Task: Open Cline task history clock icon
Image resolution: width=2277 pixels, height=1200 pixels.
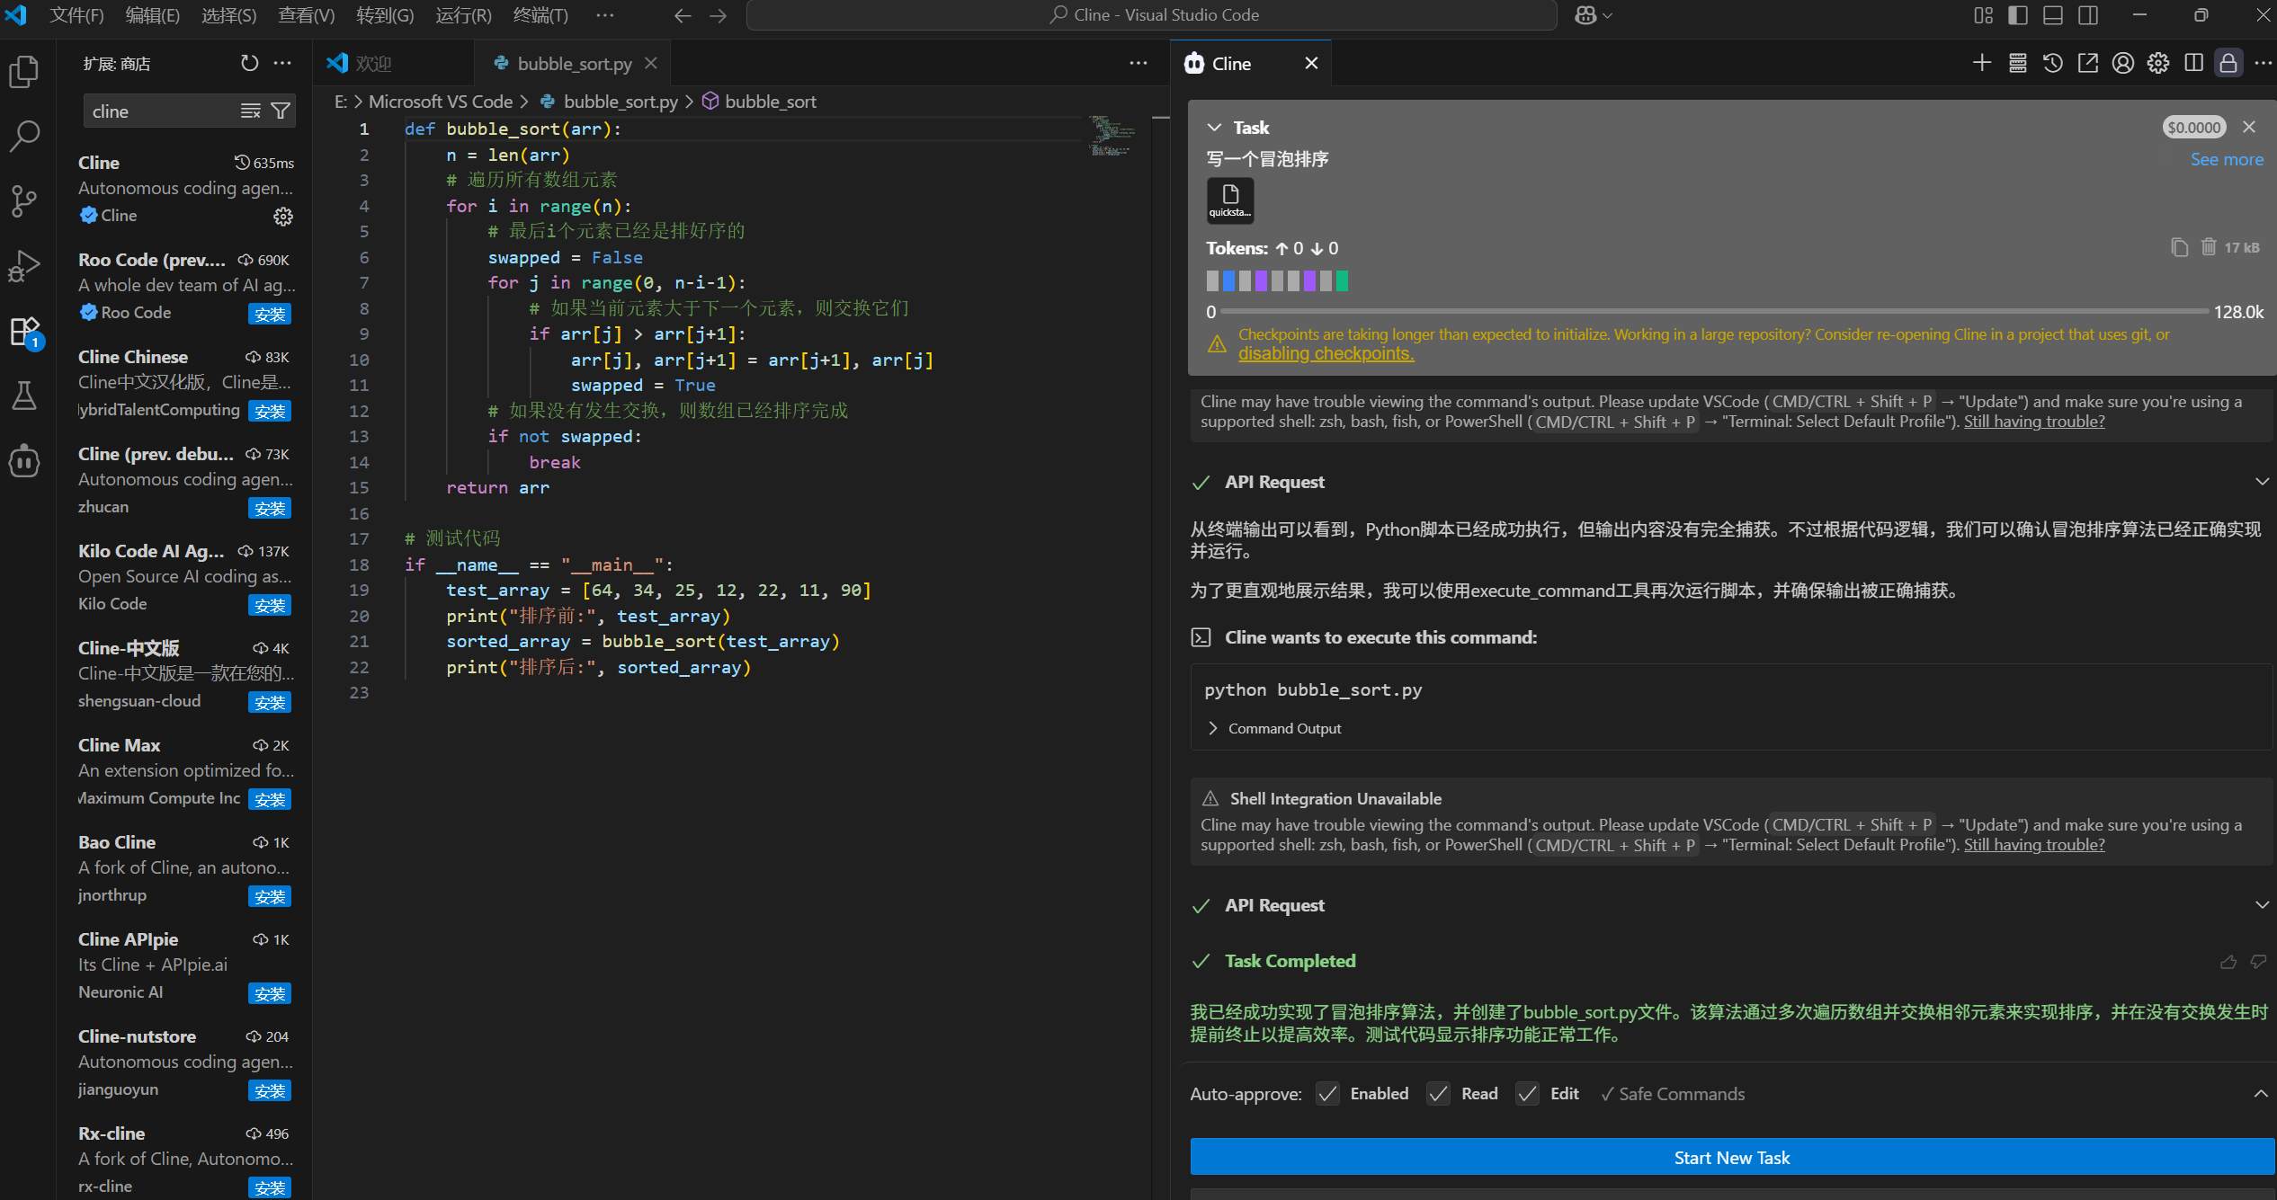Action: tap(2051, 63)
